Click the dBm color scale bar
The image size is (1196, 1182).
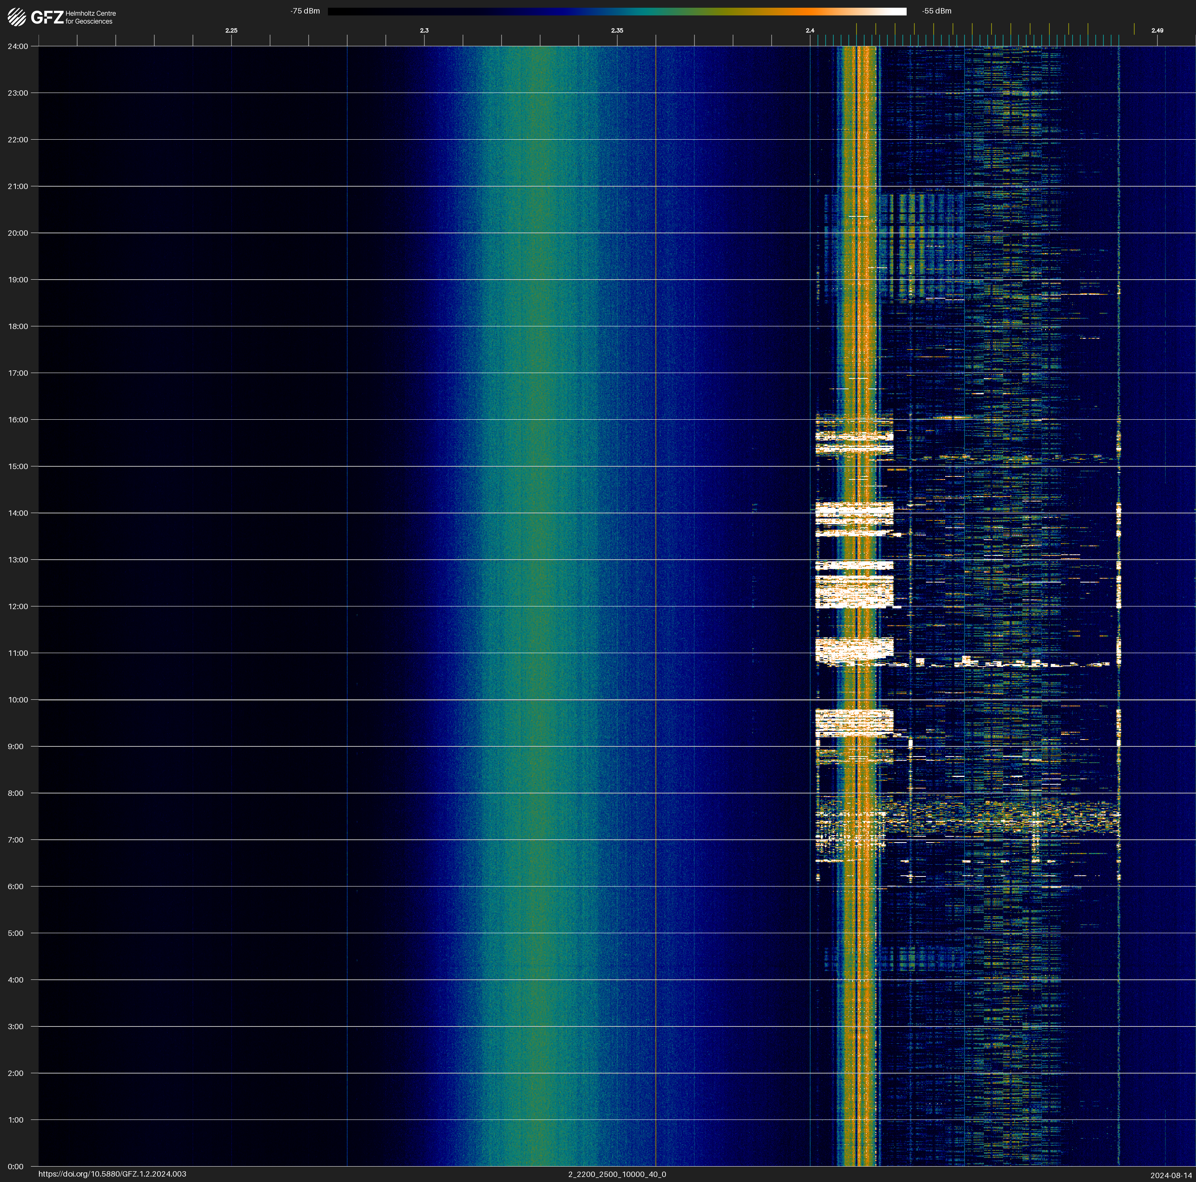[x=617, y=11]
